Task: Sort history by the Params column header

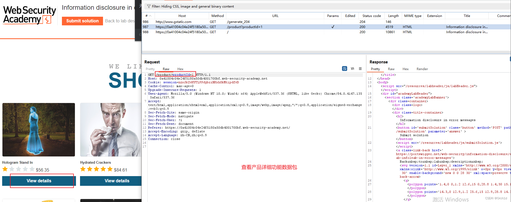Action: 333,16
